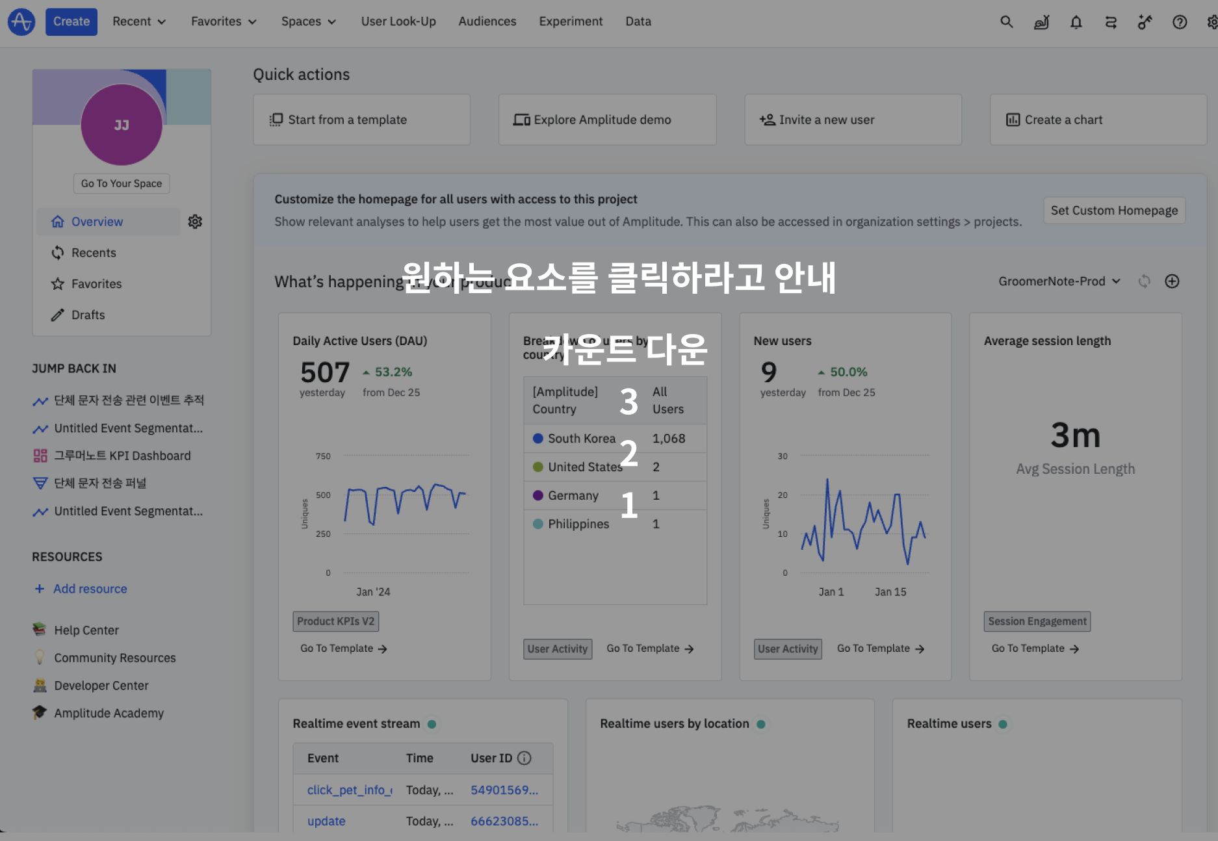The image size is (1218, 841).
Task: Click Create a chart
Action: pyautogui.click(x=1098, y=120)
